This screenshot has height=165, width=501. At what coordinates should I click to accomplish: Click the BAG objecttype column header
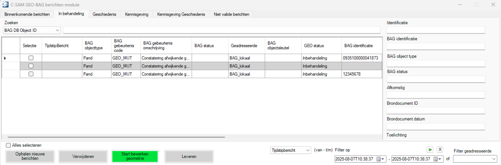click(97, 46)
